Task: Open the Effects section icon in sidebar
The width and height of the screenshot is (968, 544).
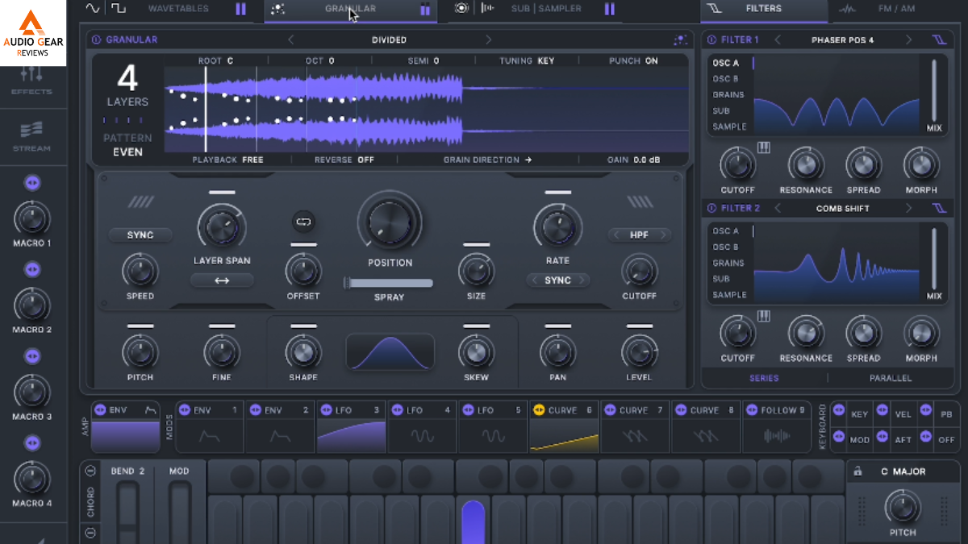Action: click(x=31, y=74)
